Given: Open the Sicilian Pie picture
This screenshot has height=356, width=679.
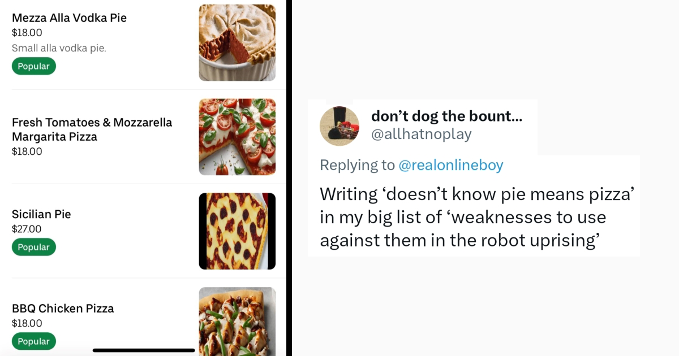Looking at the screenshot, I should point(237,231).
